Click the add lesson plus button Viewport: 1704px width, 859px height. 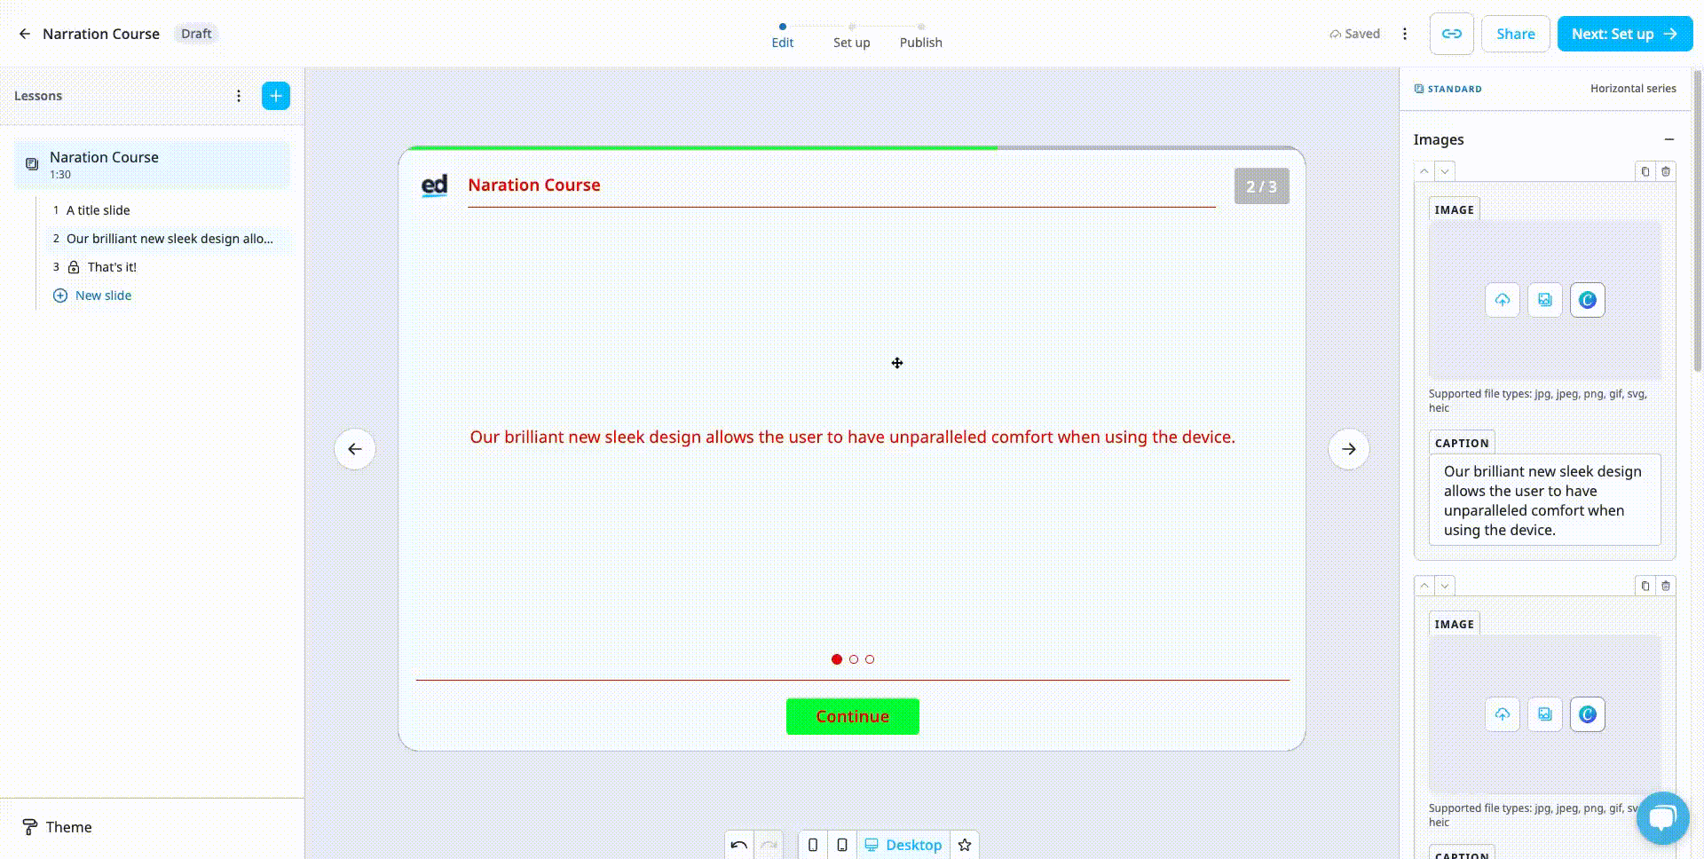[276, 96]
